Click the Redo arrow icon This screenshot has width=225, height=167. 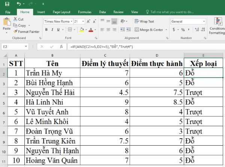point(31,4)
